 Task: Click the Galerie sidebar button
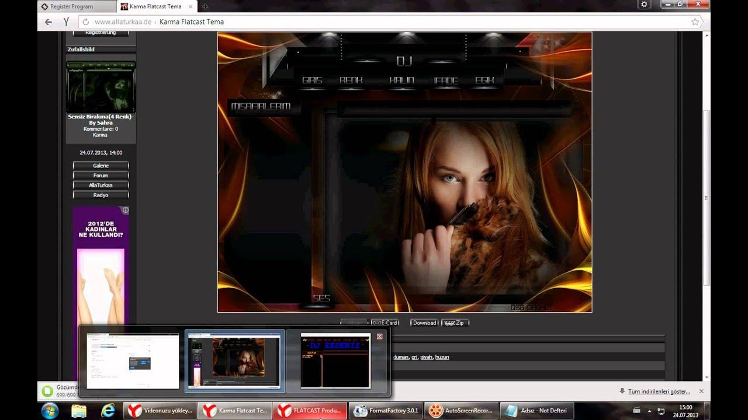click(x=101, y=166)
